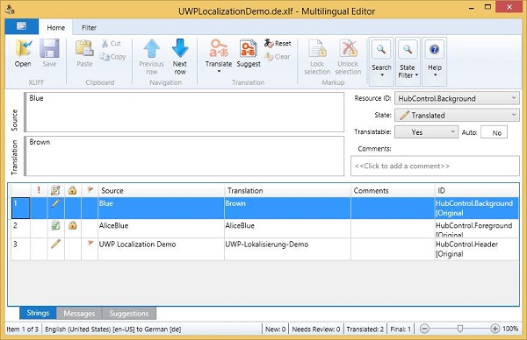The width and height of the screenshot is (527, 340).
Task: Open the Resource ID combo box
Action: 457,98
